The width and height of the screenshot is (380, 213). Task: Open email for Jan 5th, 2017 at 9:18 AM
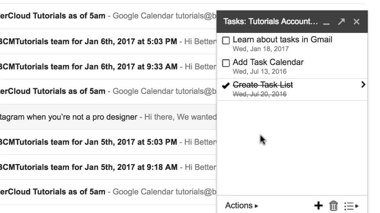click(x=108, y=167)
